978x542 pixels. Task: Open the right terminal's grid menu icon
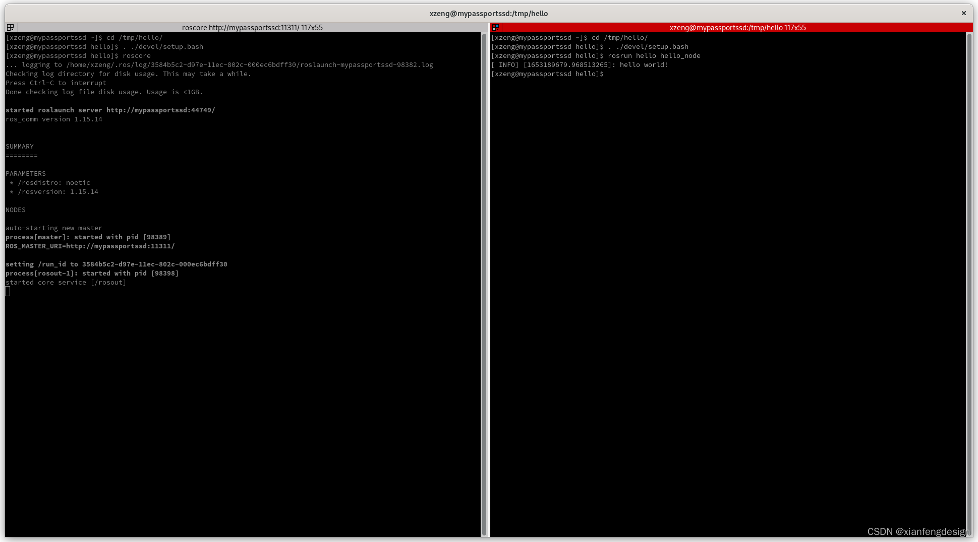[x=495, y=28]
